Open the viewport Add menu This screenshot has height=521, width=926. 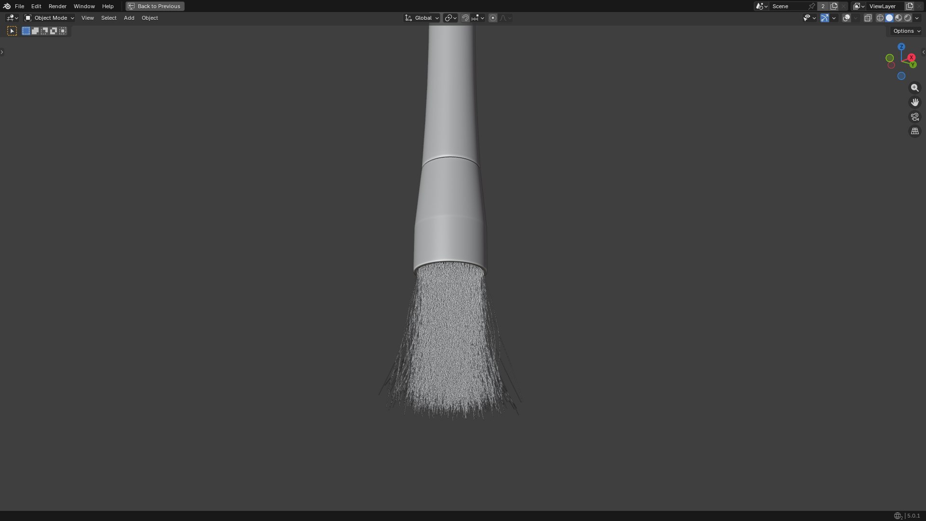pos(129,18)
